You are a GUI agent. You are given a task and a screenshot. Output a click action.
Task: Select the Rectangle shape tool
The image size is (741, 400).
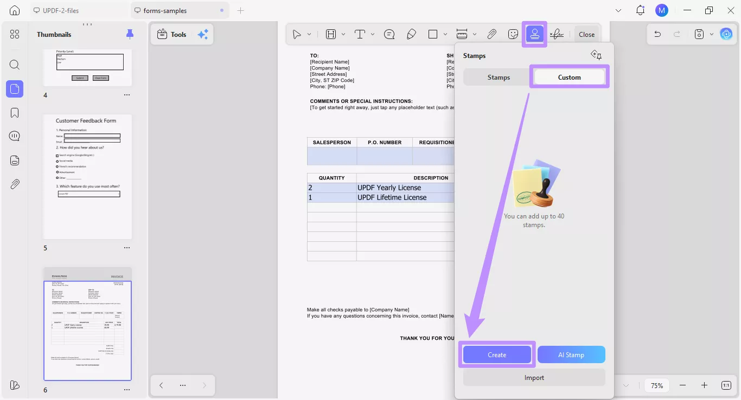[433, 34]
